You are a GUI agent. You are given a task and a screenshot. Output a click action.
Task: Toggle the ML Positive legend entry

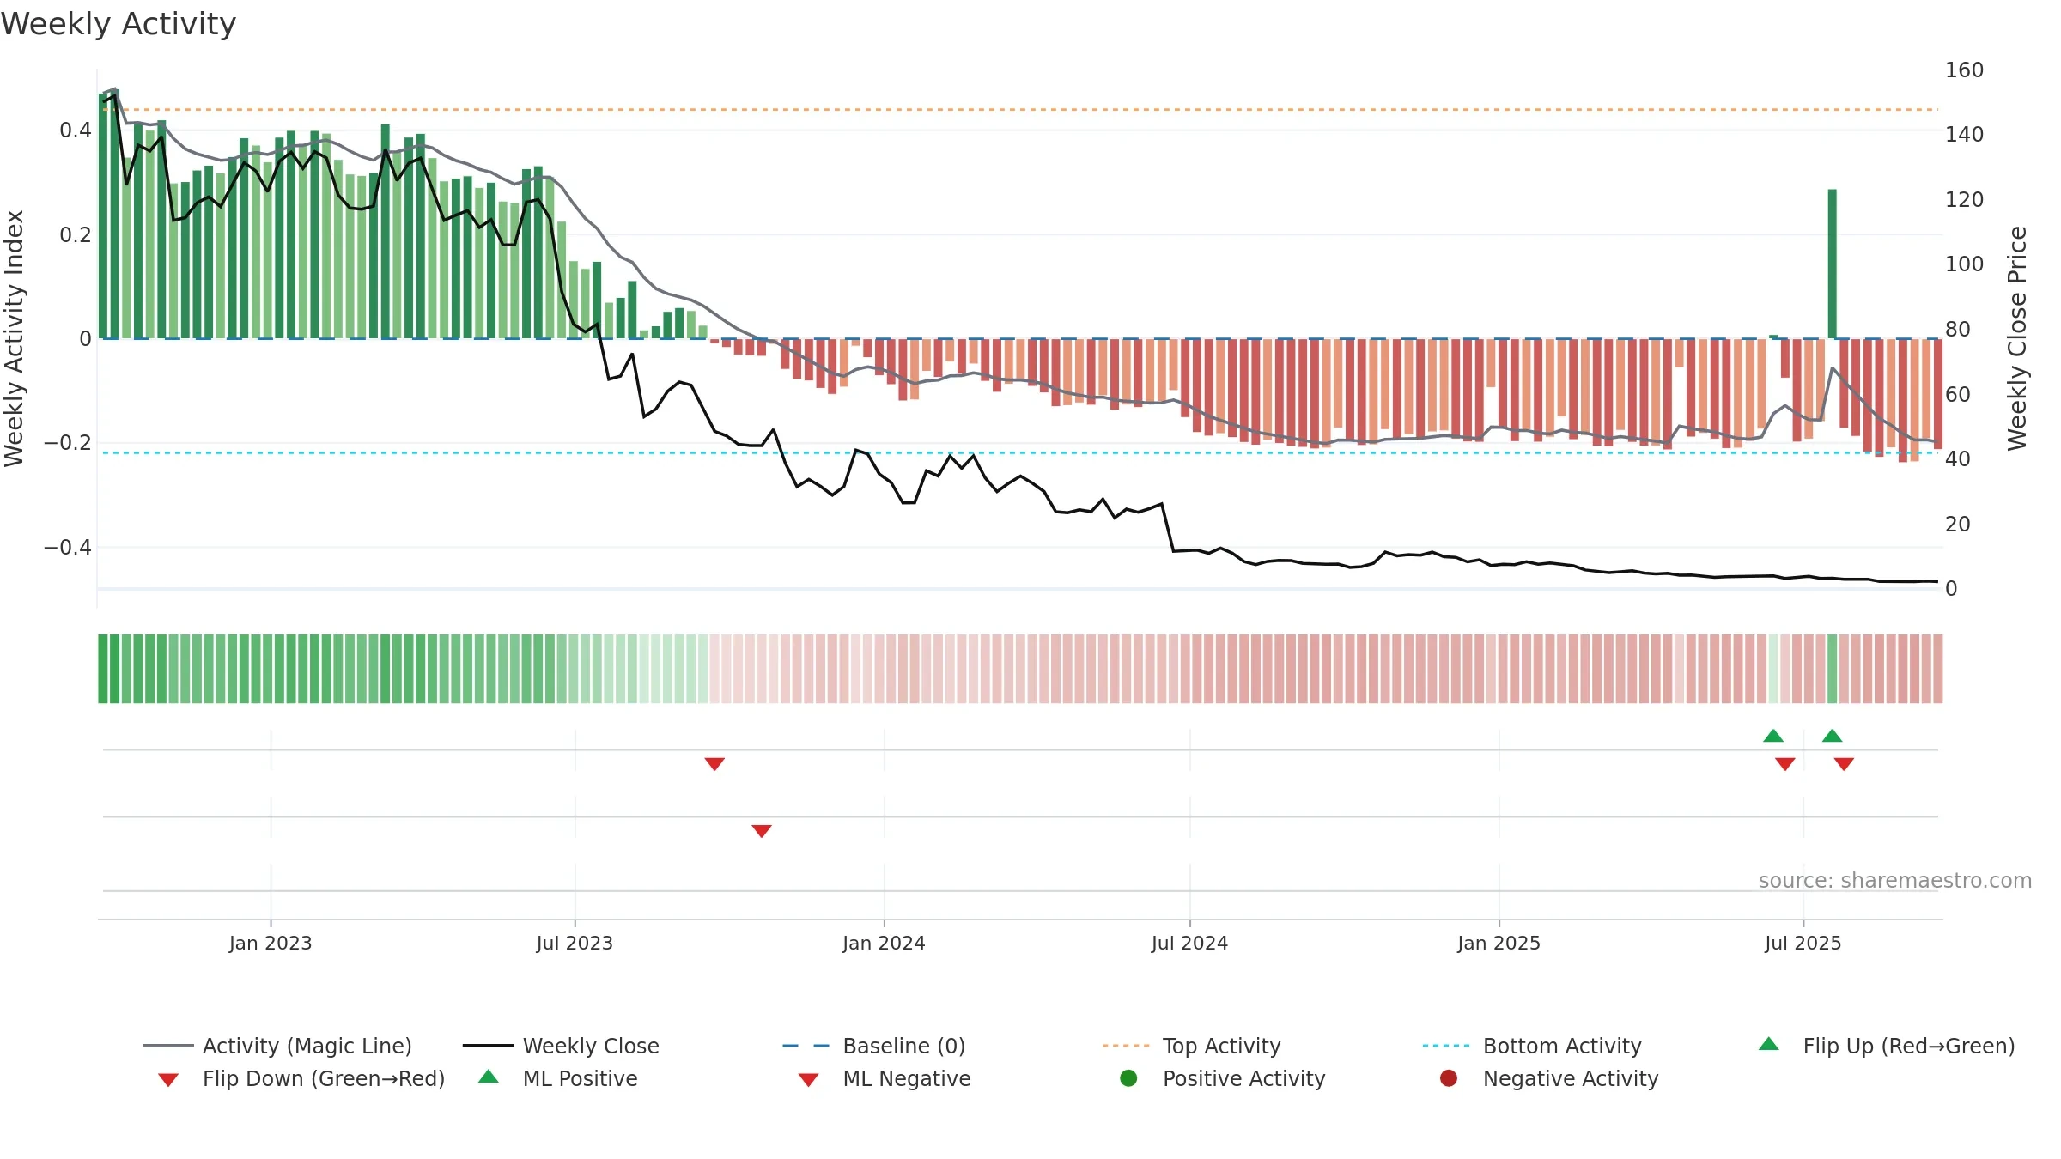coord(558,1078)
